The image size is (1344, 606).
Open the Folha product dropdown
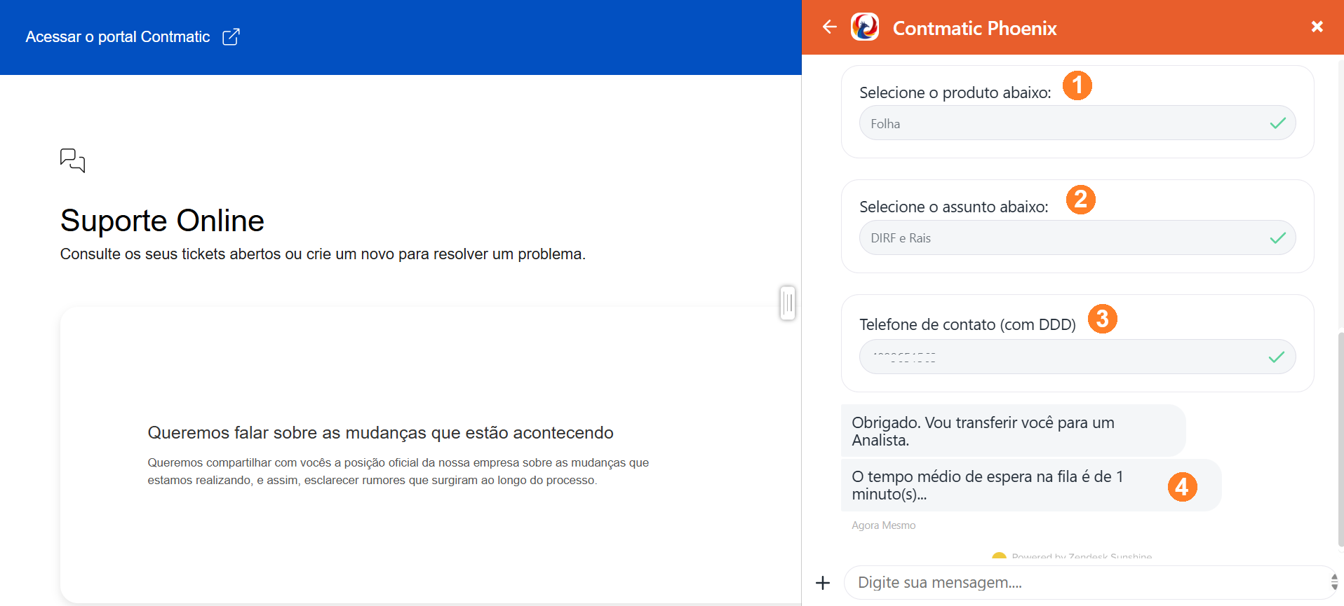coord(1077,123)
